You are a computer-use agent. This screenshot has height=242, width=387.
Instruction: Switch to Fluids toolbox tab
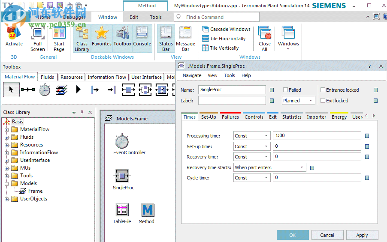(47, 77)
